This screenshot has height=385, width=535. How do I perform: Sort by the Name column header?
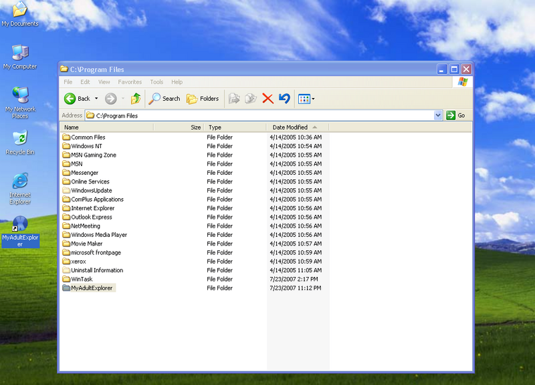tap(107, 127)
